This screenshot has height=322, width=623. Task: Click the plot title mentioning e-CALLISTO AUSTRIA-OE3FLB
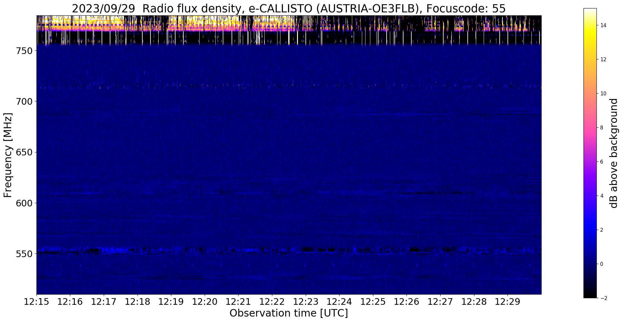pyautogui.click(x=289, y=9)
